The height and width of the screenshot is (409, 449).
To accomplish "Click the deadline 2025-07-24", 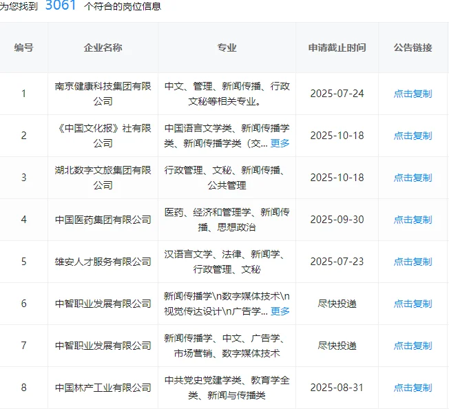I will coord(337,94).
